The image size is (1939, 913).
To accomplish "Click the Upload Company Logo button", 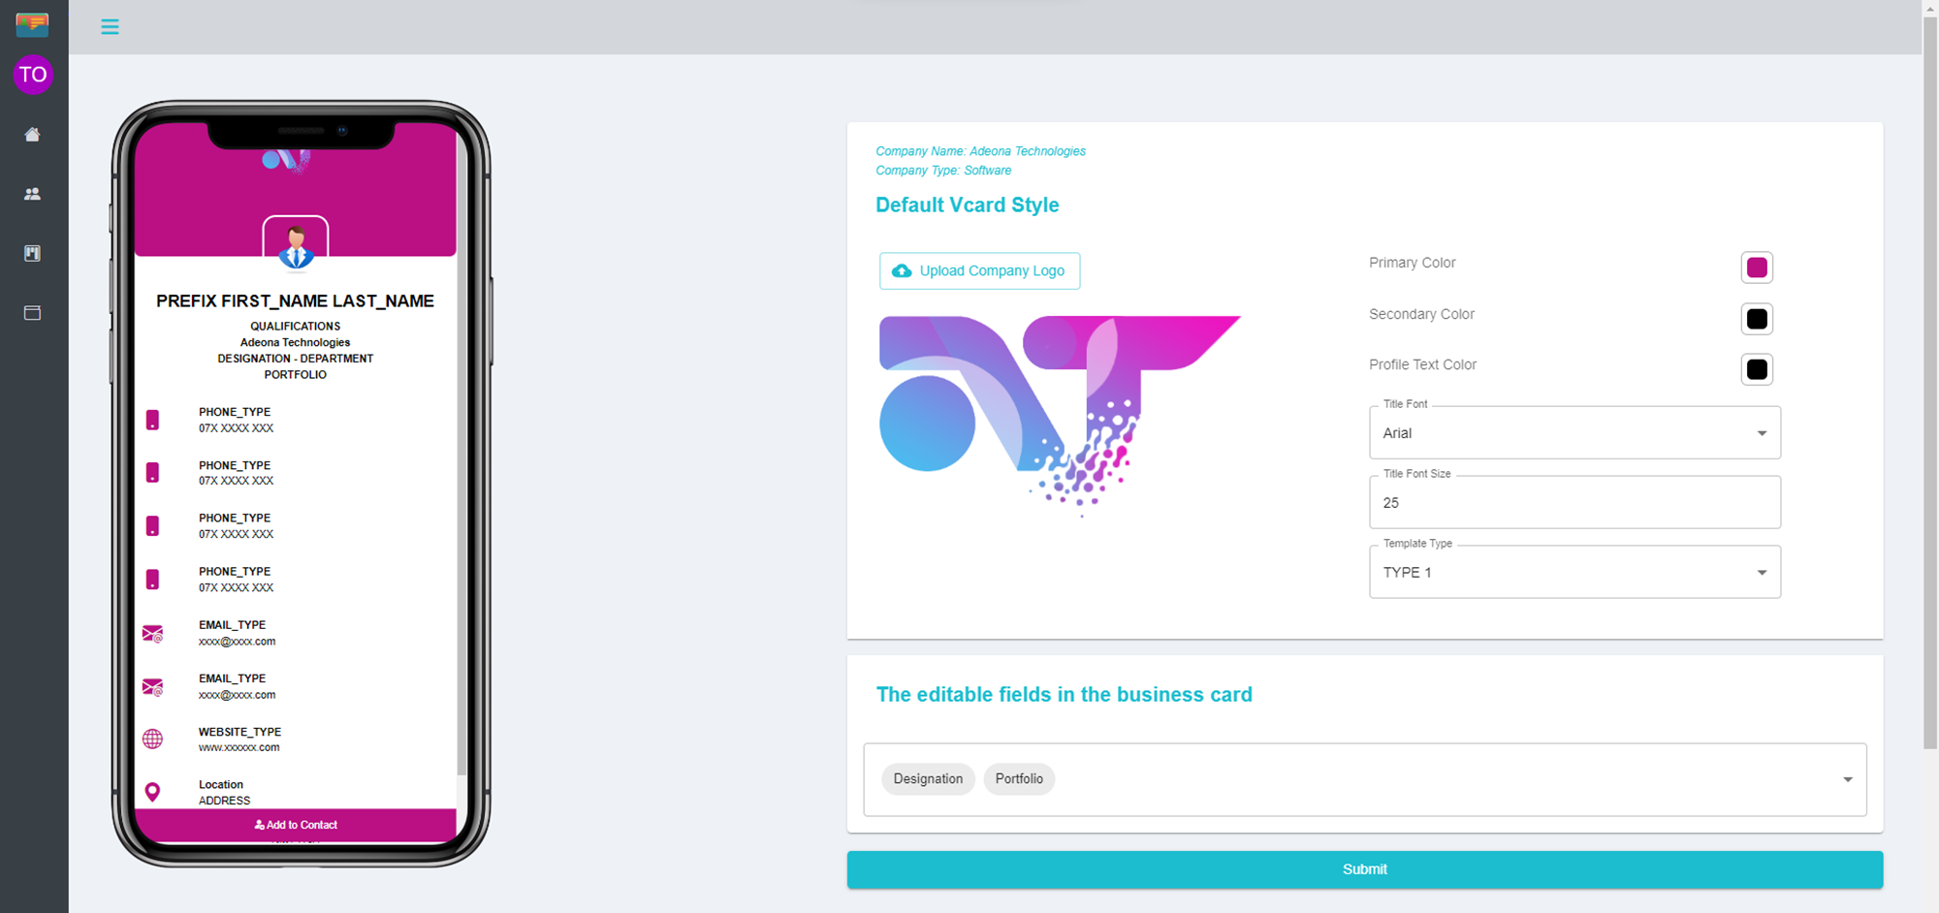I will point(979,271).
